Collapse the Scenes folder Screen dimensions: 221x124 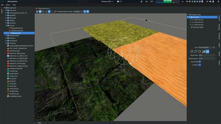(6, 25)
